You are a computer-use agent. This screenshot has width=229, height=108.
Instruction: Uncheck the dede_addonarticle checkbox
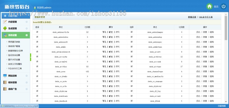(37, 32)
